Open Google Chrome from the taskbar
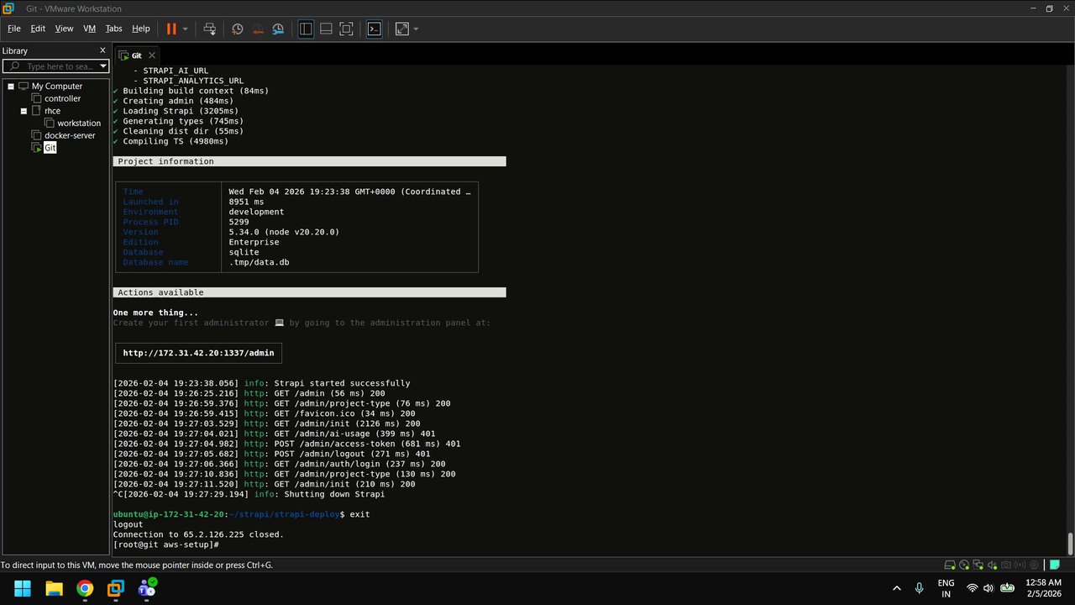1075x605 pixels. click(x=85, y=588)
